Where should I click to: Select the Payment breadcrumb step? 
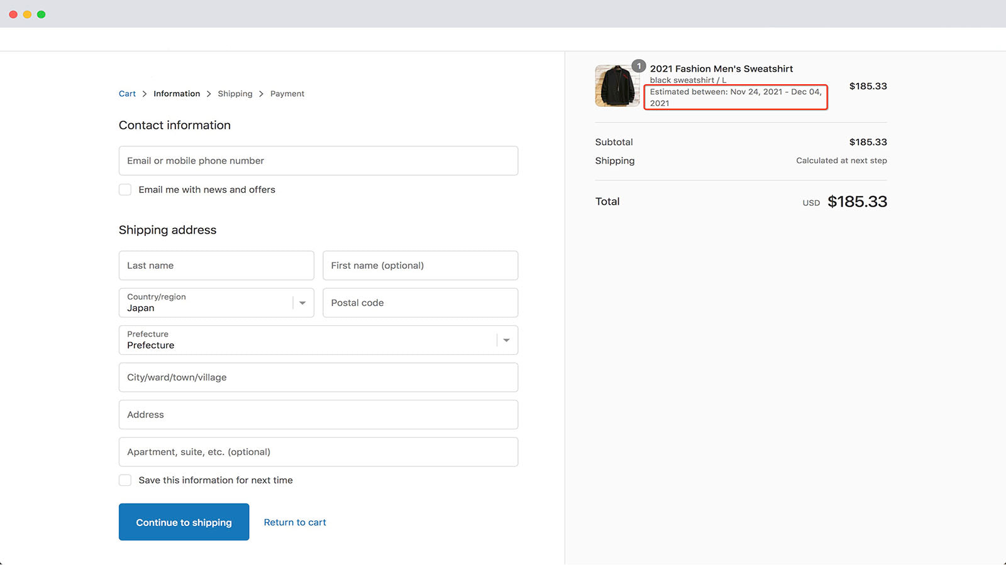[287, 94]
